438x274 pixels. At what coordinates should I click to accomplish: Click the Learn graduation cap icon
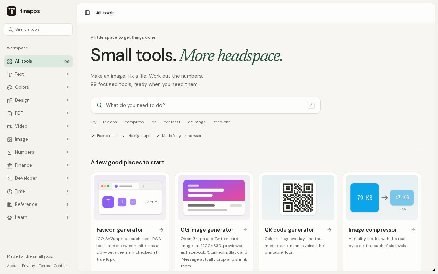tap(10, 217)
